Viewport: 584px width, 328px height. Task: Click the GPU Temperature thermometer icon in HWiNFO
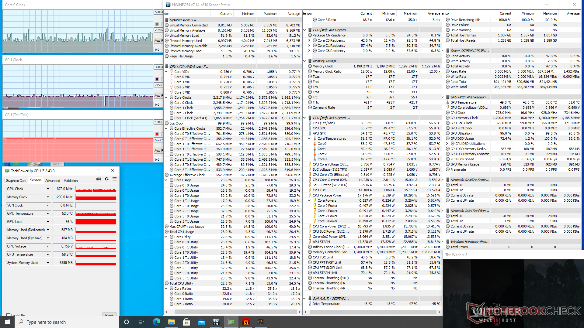(x=448, y=102)
